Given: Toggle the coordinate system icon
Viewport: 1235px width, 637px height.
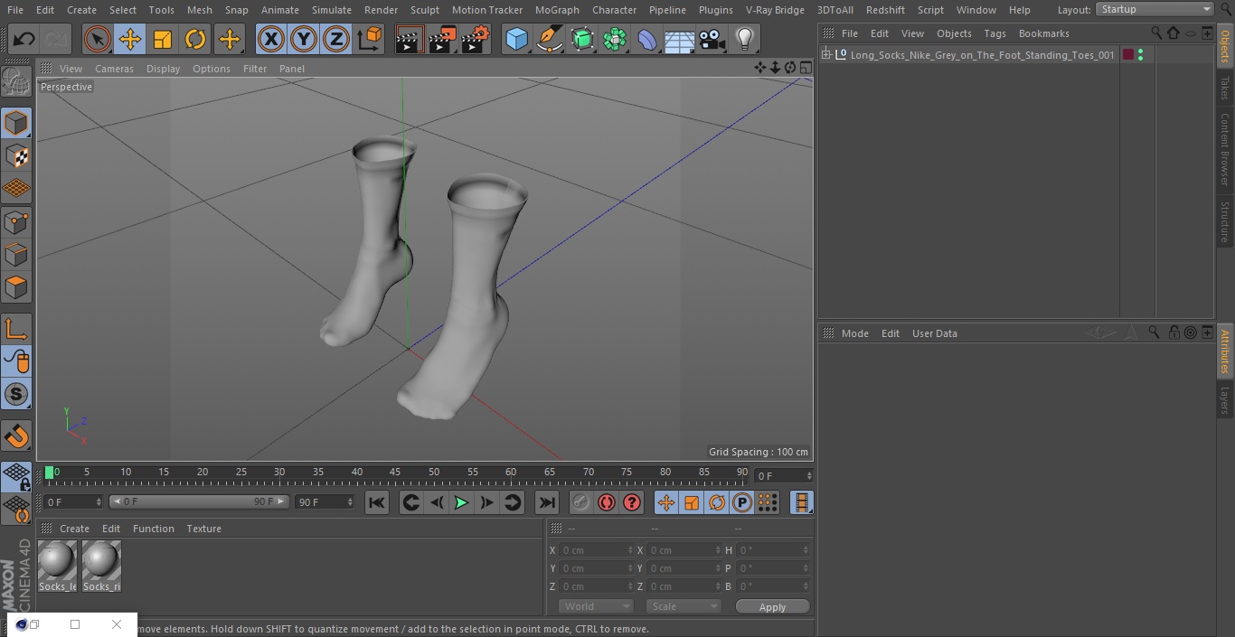Looking at the screenshot, I should (x=370, y=39).
